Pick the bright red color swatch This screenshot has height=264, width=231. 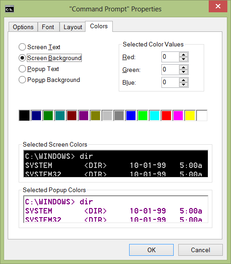[x=166, y=116]
